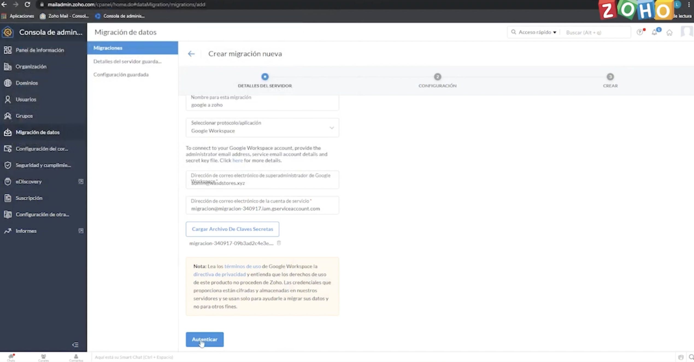
Task: Open the términos de uso link
Action: pyautogui.click(x=242, y=266)
